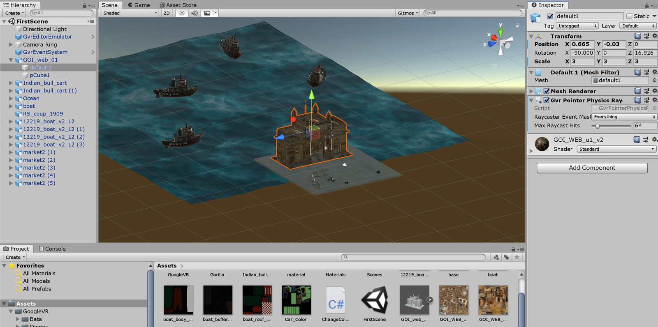The width and height of the screenshot is (658, 327).
Task: Open Transform component presets icon
Action: tap(646, 36)
